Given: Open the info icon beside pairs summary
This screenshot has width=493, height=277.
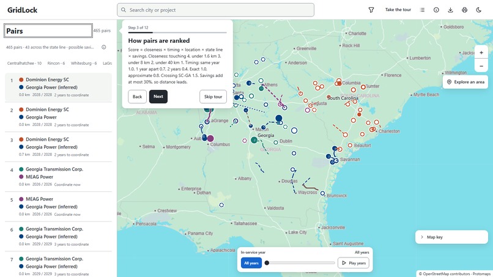Looking at the screenshot, I should click(x=104, y=47).
